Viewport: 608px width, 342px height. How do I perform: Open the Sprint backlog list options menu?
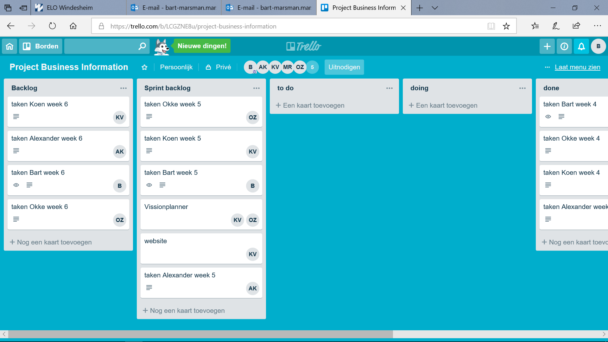[x=256, y=88]
